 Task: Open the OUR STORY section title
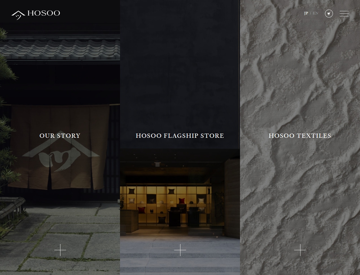pyautogui.click(x=60, y=136)
